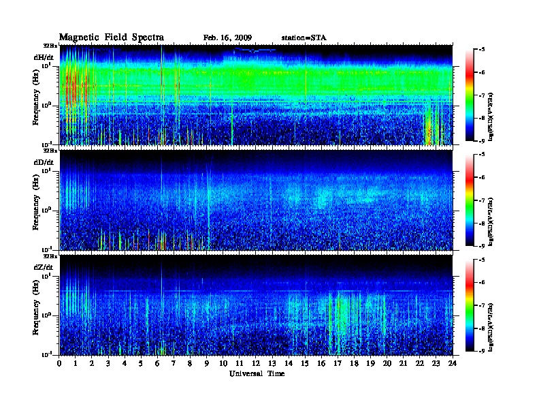
Task: Click the "24" tick on Universal Time axis
Action: [453, 363]
